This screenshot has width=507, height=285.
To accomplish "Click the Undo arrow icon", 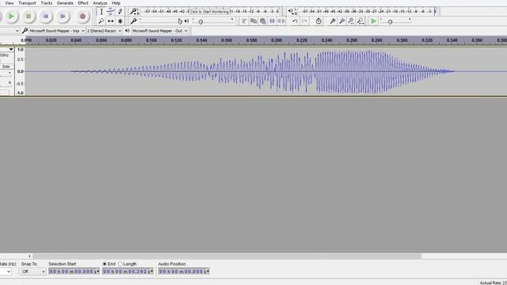I will (295, 21).
